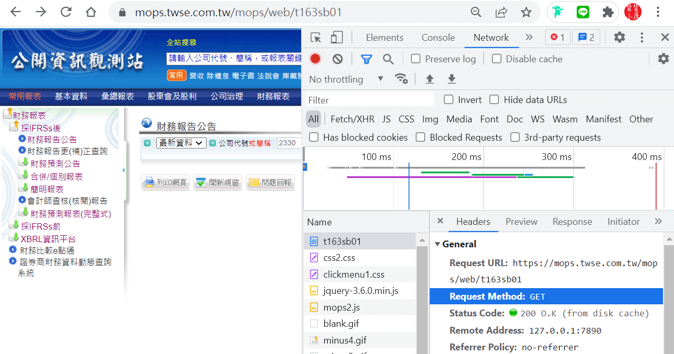This screenshot has width=674, height=354.
Task: Clear the network log
Action: click(x=338, y=59)
